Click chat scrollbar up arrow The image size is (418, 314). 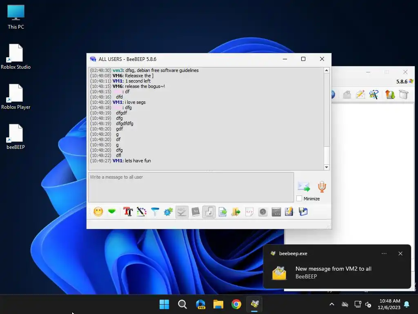327,70
